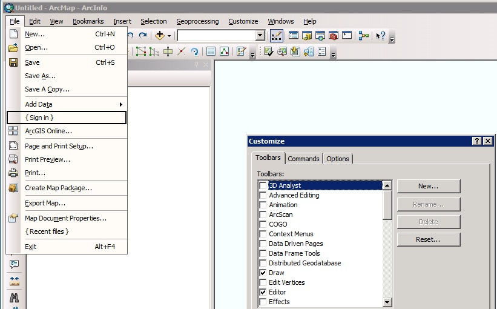Toggle the Editor toolbar checkbox

tap(263, 292)
